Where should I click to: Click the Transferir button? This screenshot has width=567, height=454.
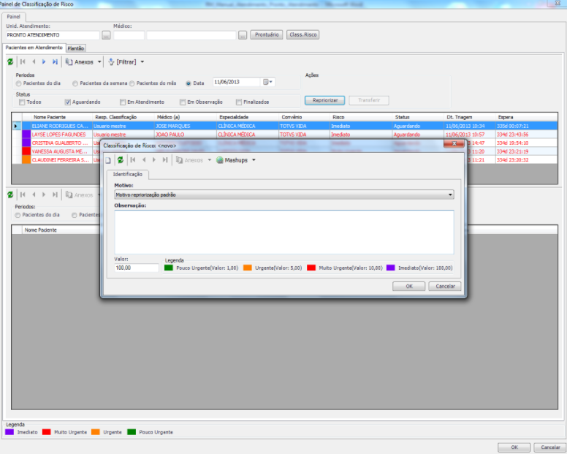pyautogui.click(x=369, y=100)
